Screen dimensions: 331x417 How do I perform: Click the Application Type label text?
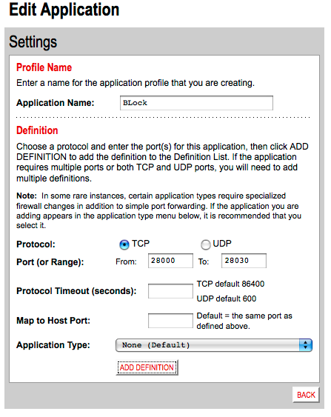(53, 345)
